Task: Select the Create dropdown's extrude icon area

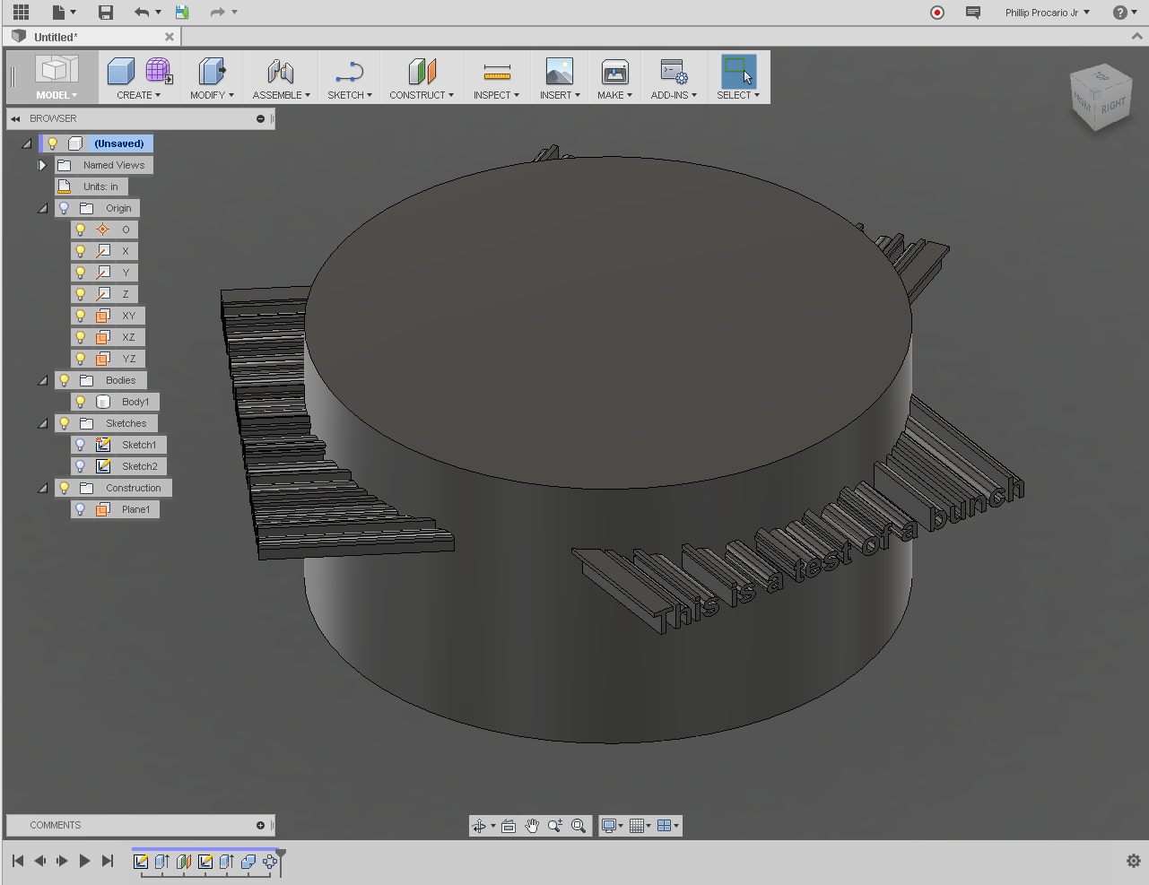Action: [121, 72]
